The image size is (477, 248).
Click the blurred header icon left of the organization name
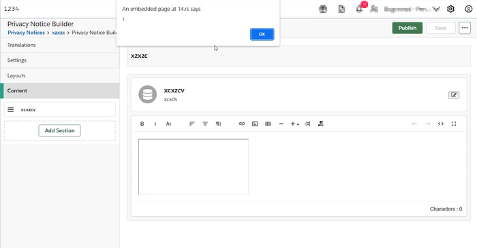(374, 9)
